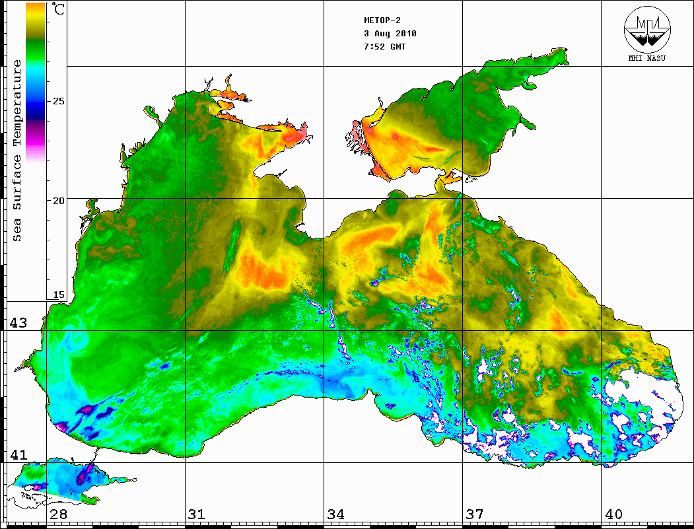Click the longitude label 40
694x529 pixels.
click(613, 514)
